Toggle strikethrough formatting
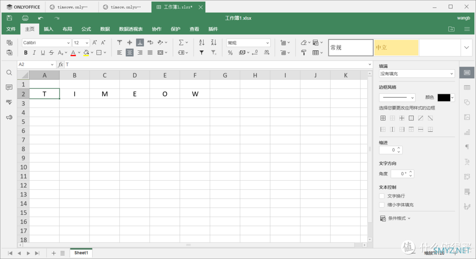Image resolution: width=476 pixels, height=259 pixels. [51, 53]
